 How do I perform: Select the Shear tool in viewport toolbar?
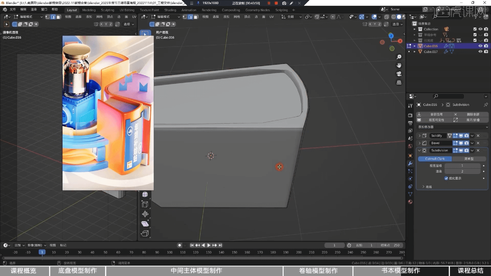tap(145, 224)
